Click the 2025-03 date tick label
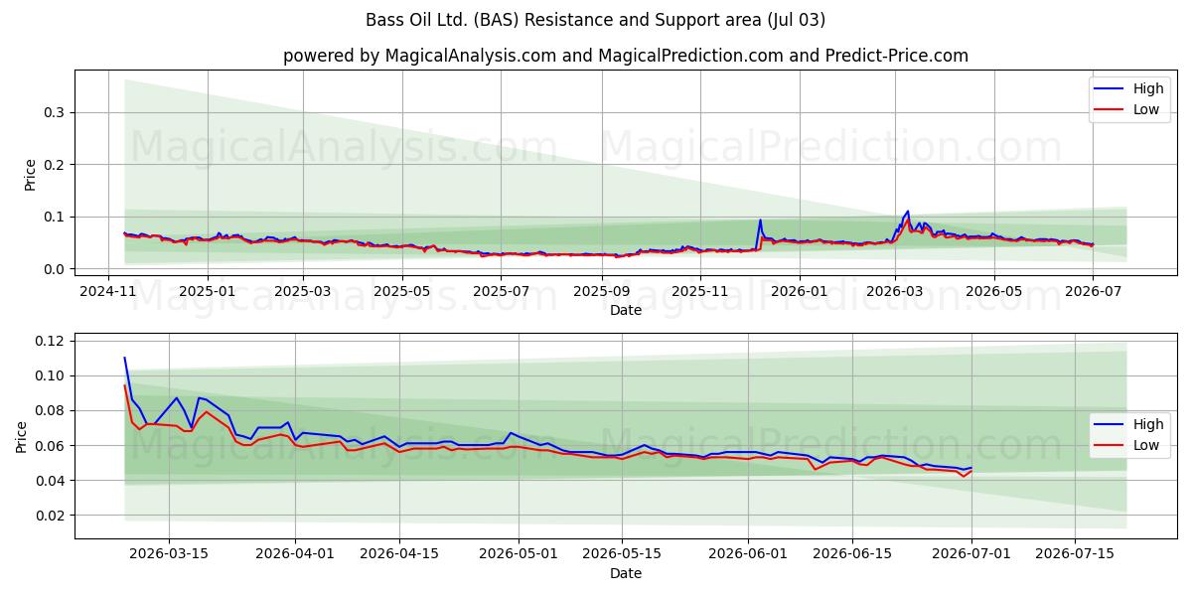1192x596 pixels. click(304, 291)
